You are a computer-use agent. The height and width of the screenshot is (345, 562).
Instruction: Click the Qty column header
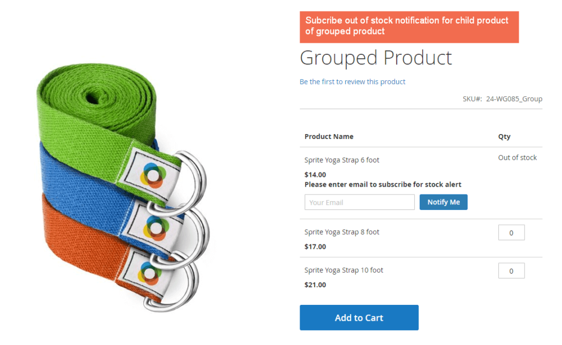(504, 137)
